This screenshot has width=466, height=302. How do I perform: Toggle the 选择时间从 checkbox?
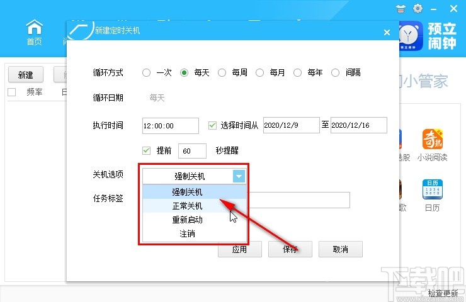(x=212, y=125)
